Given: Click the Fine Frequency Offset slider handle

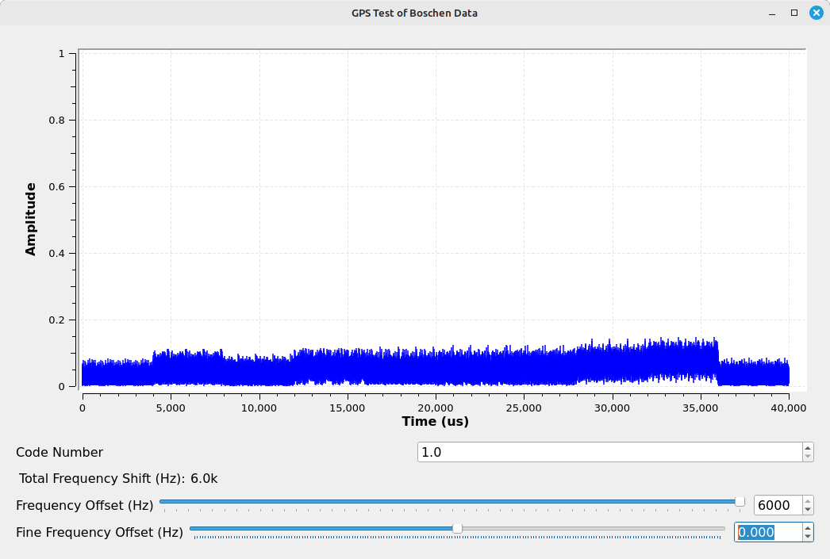Looking at the screenshot, I should tap(457, 528).
